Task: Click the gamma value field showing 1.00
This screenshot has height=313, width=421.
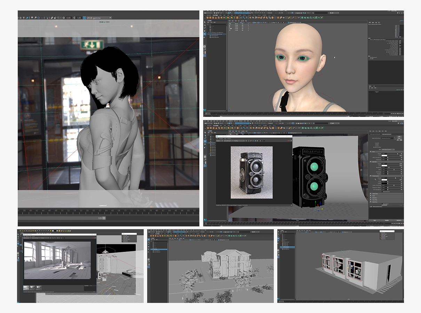Action: point(79,18)
